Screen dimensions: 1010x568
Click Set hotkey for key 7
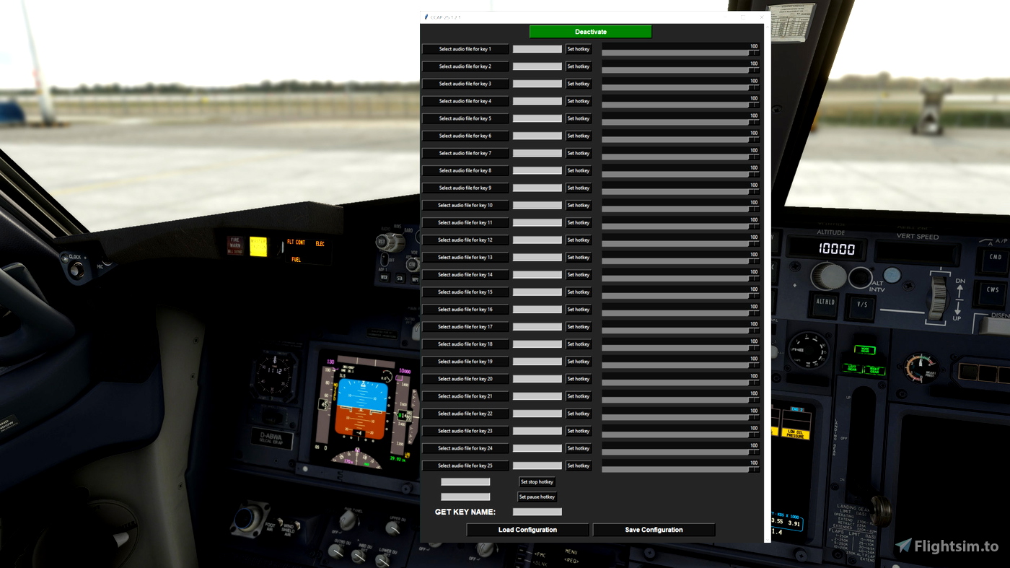tap(579, 153)
